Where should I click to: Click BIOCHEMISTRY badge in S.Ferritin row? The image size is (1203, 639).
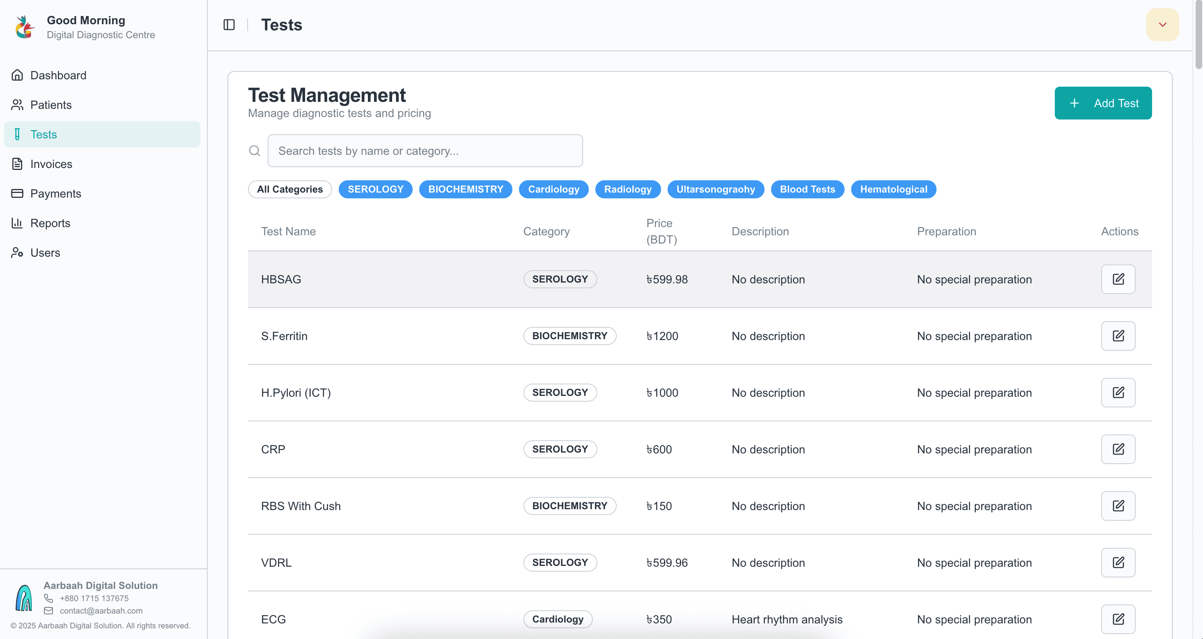tap(570, 336)
